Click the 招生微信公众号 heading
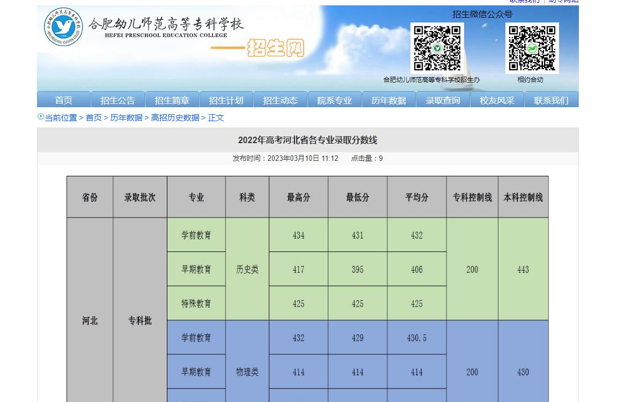The height and width of the screenshot is (402, 617). 482,14
